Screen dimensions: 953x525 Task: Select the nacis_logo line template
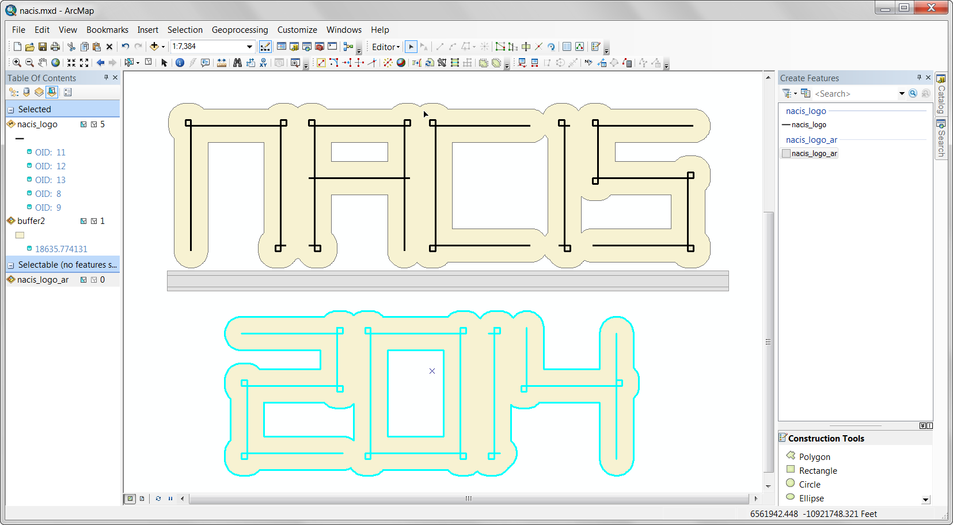click(x=804, y=125)
